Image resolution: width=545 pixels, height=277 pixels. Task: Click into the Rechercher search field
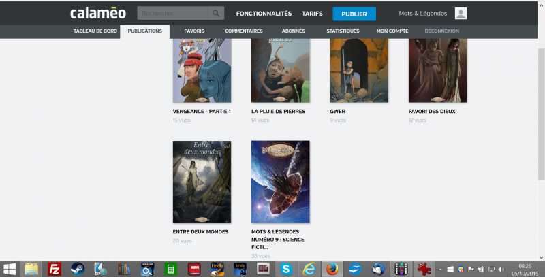pos(172,13)
